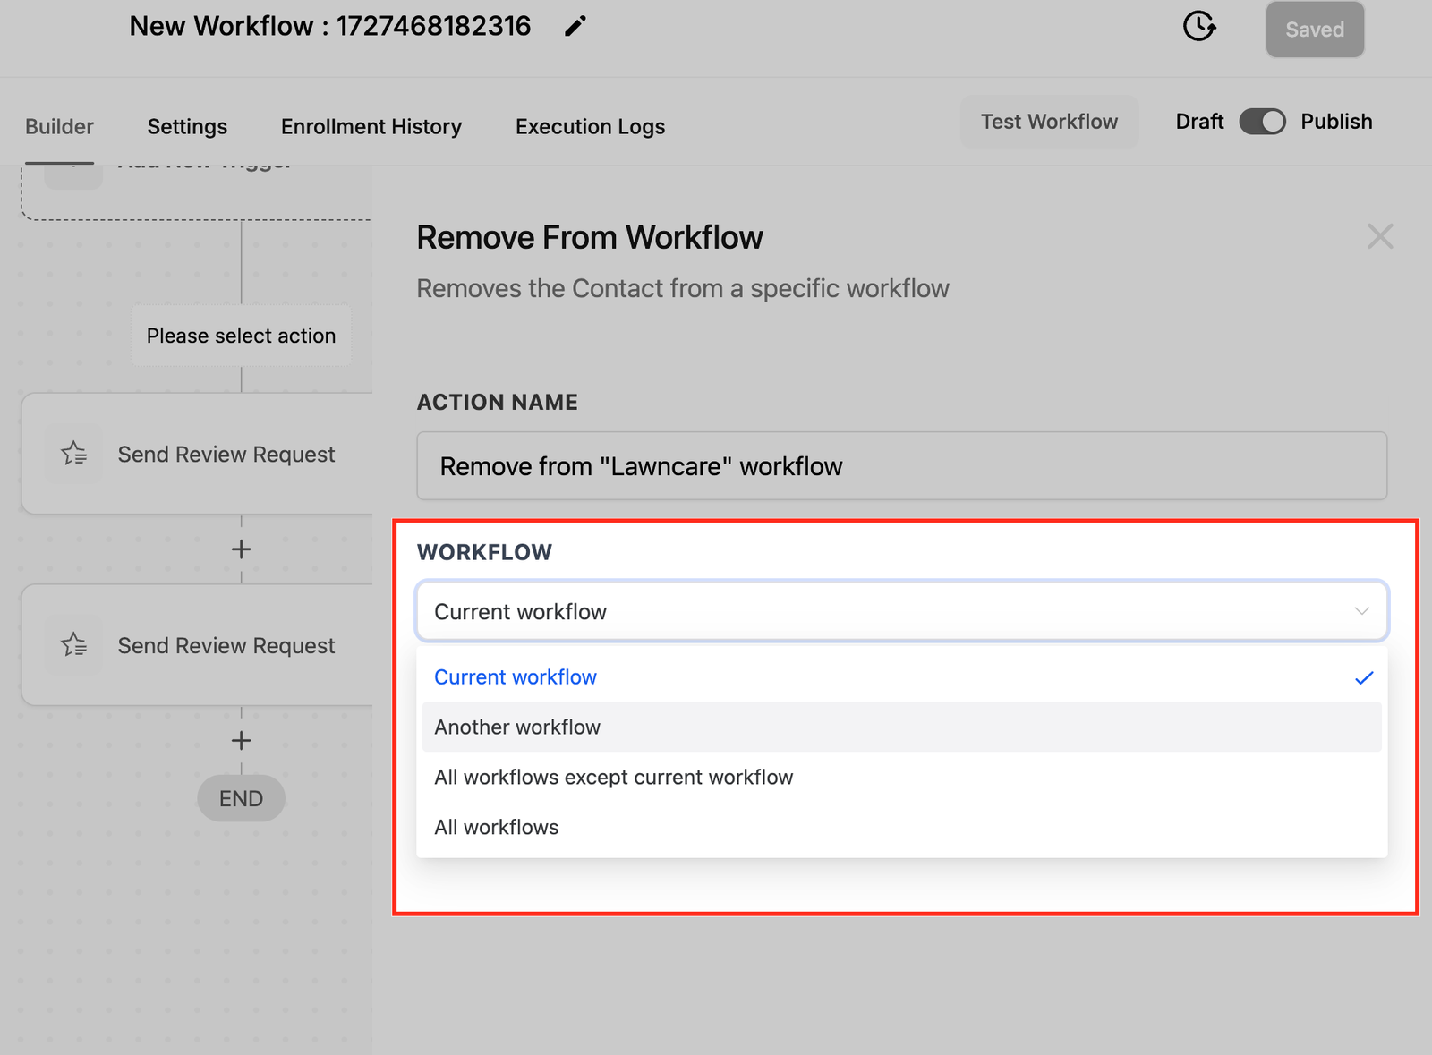
Task: Click the pencil icon to rename workflow
Action: [x=575, y=27]
